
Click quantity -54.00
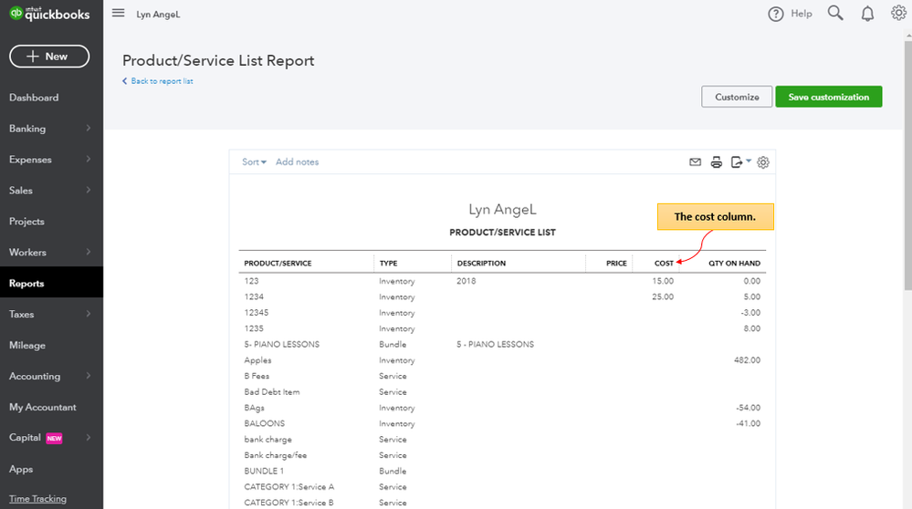[748, 408]
